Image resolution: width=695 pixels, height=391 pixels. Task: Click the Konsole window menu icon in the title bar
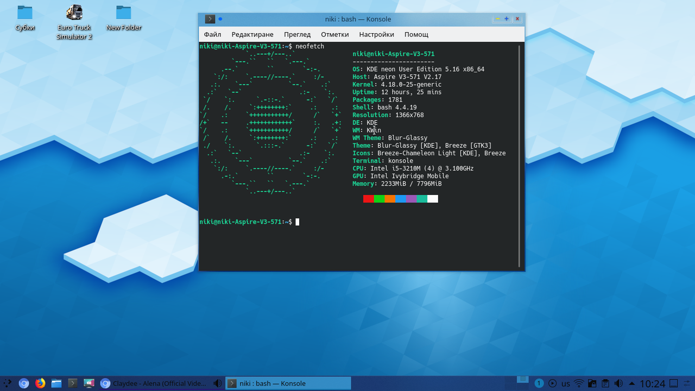point(210,19)
